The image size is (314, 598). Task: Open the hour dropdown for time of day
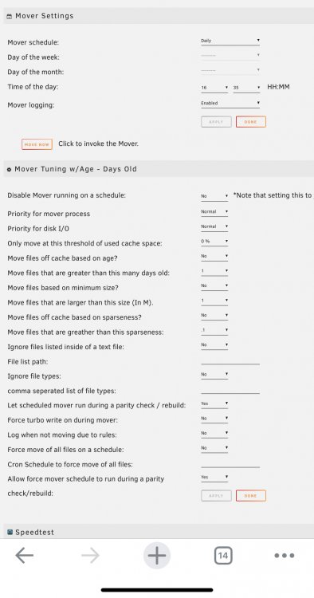pos(214,88)
